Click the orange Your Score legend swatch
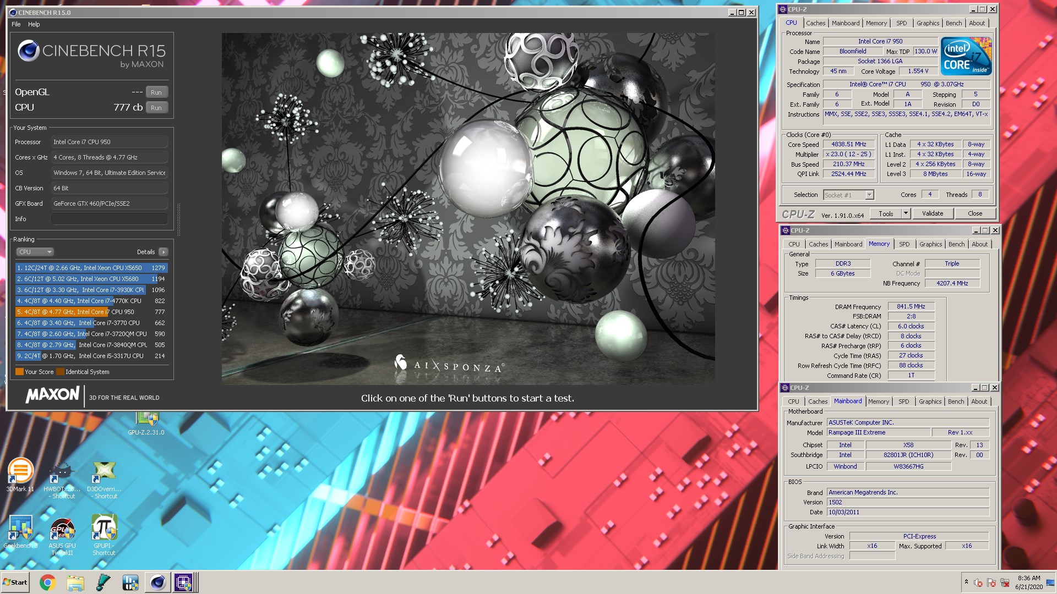The height and width of the screenshot is (594, 1057). [x=19, y=372]
